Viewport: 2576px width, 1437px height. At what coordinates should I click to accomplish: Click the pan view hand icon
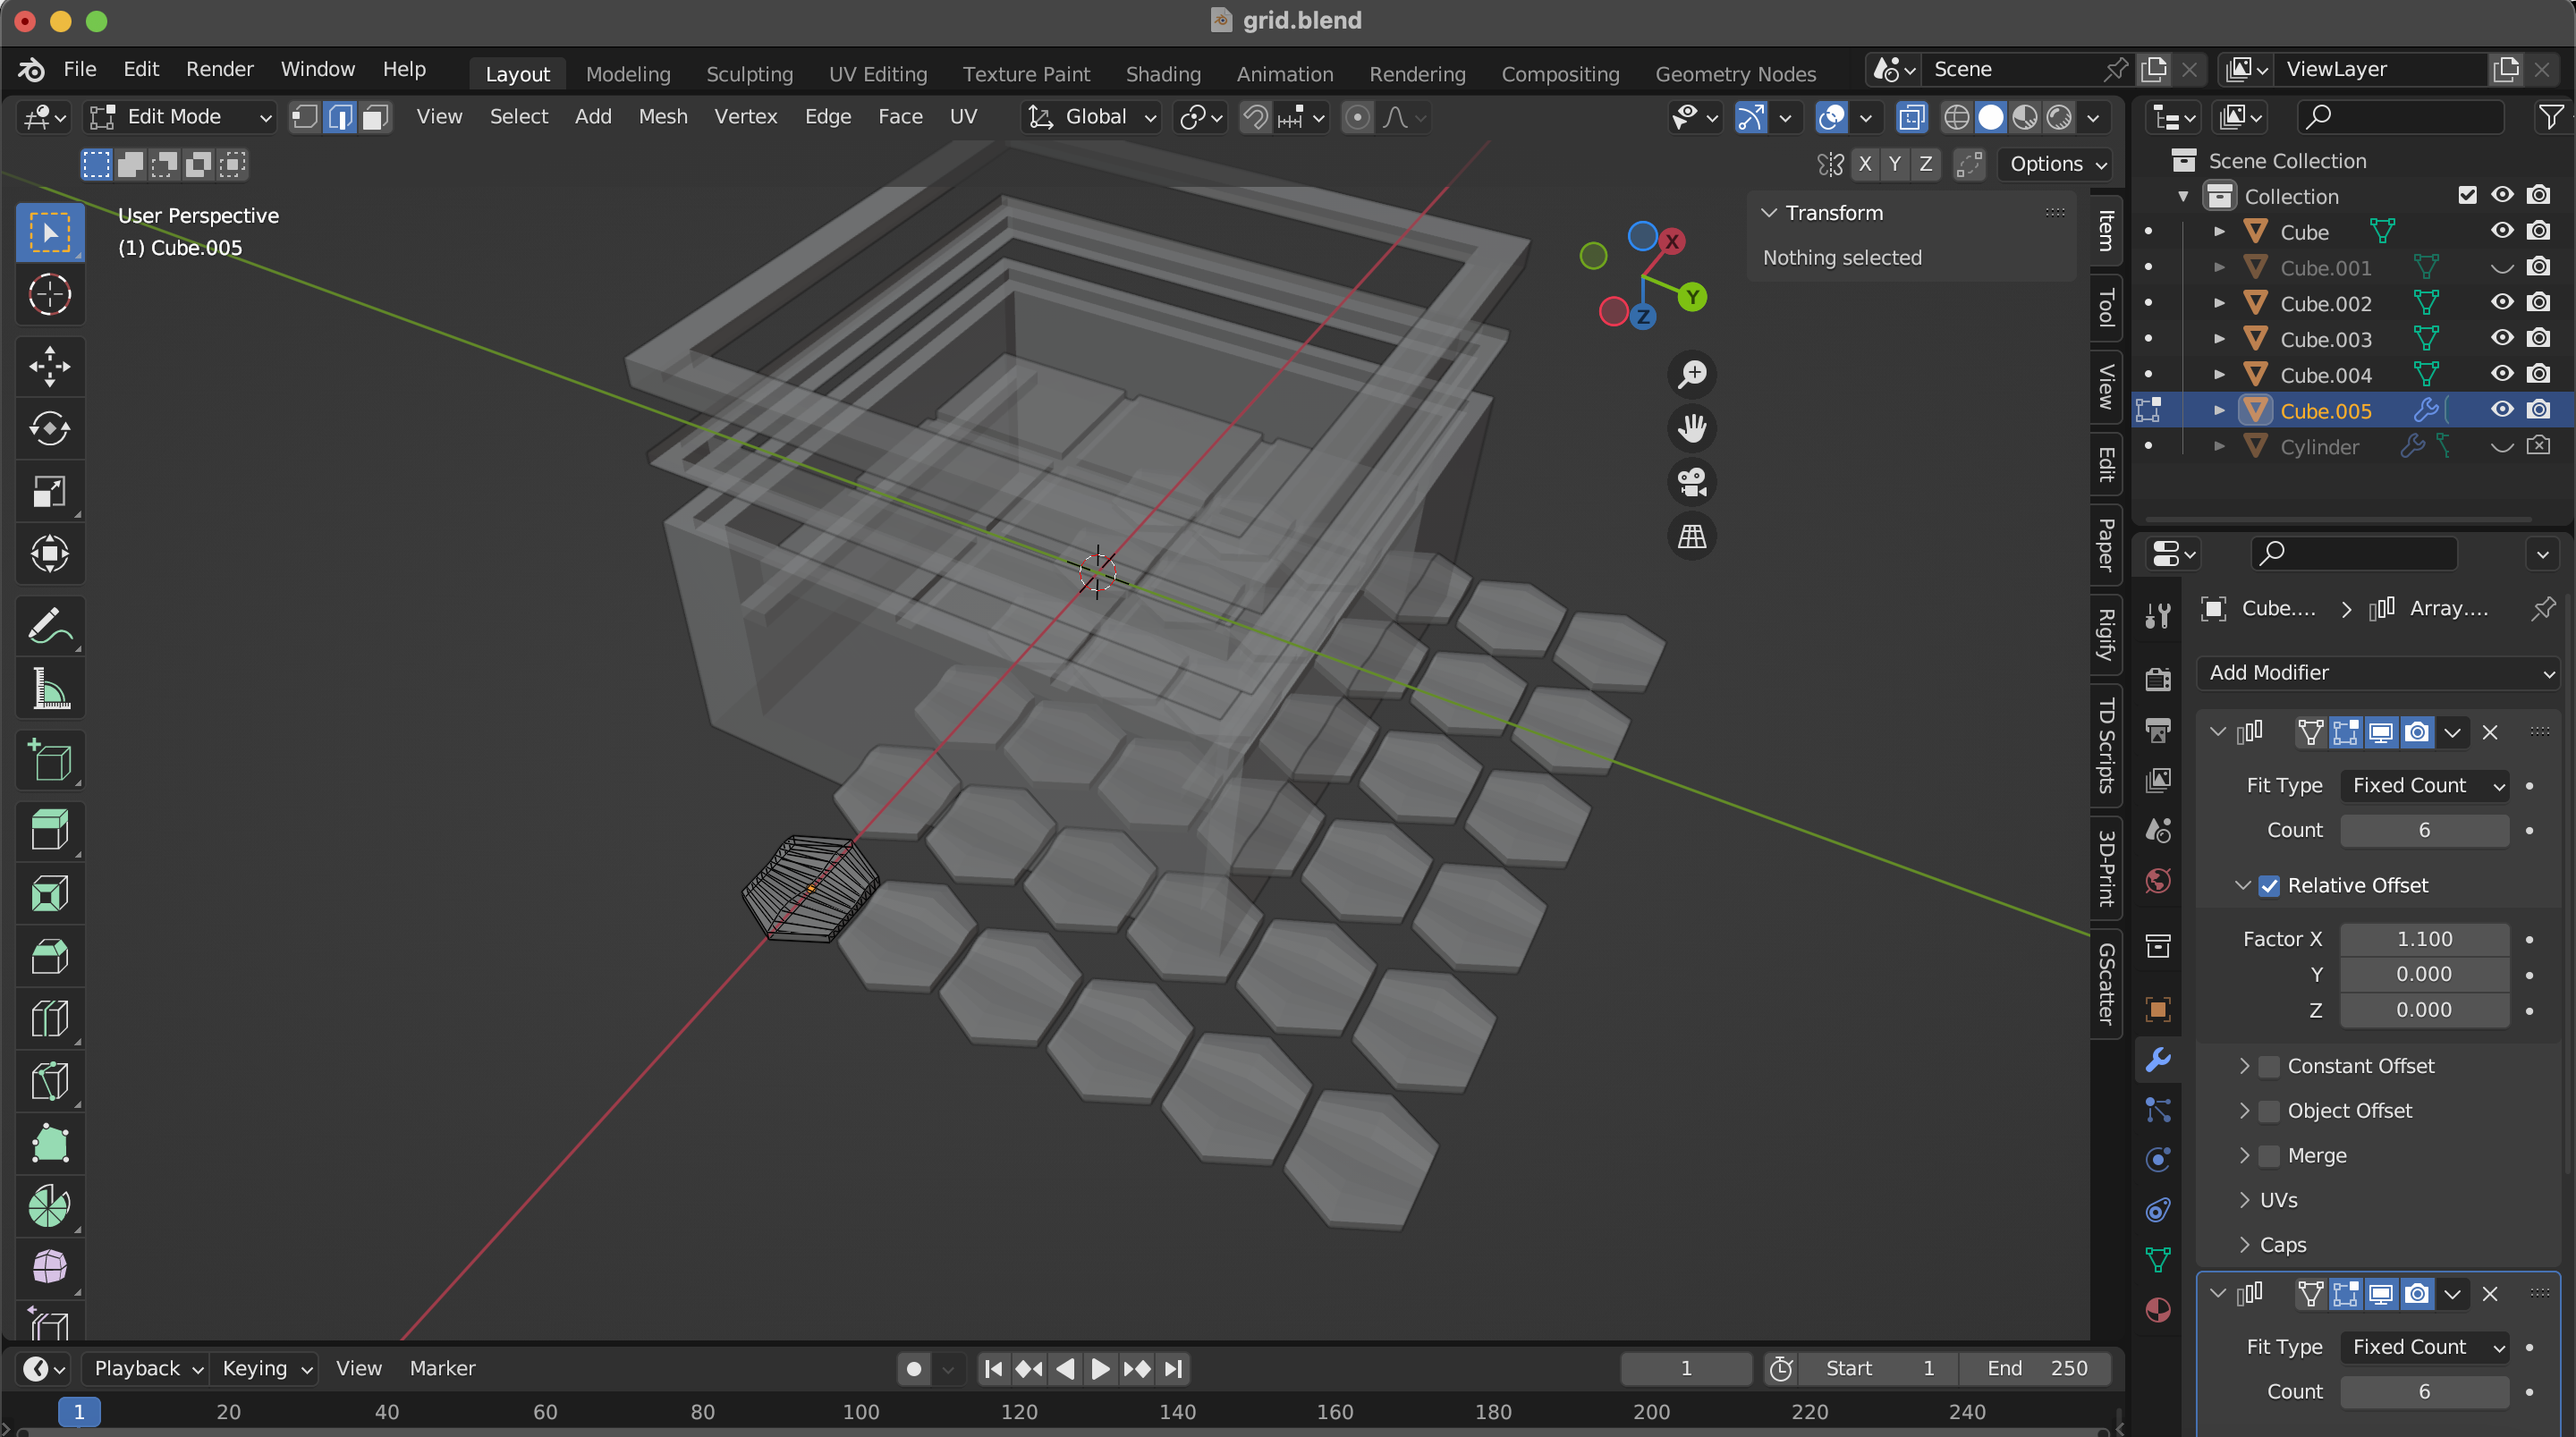1692,428
